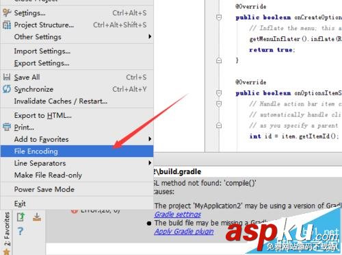This screenshot has height=255, width=342.
Task: Select the Exit menu item
Action: (77, 204)
